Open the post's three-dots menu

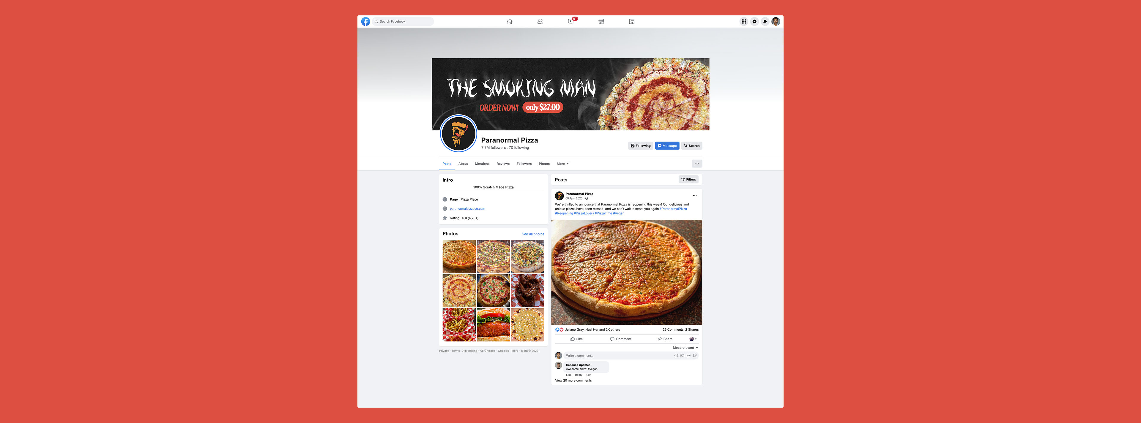(x=694, y=196)
